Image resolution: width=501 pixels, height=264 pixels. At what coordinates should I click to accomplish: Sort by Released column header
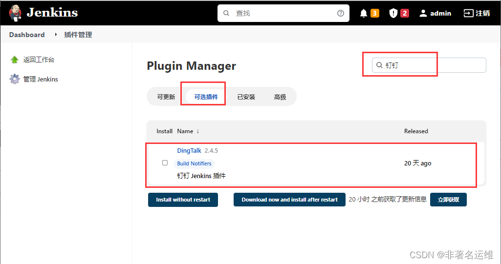pyautogui.click(x=416, y=131)
